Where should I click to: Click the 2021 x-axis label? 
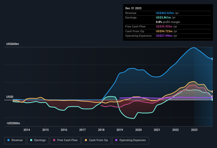pos(157,130)
